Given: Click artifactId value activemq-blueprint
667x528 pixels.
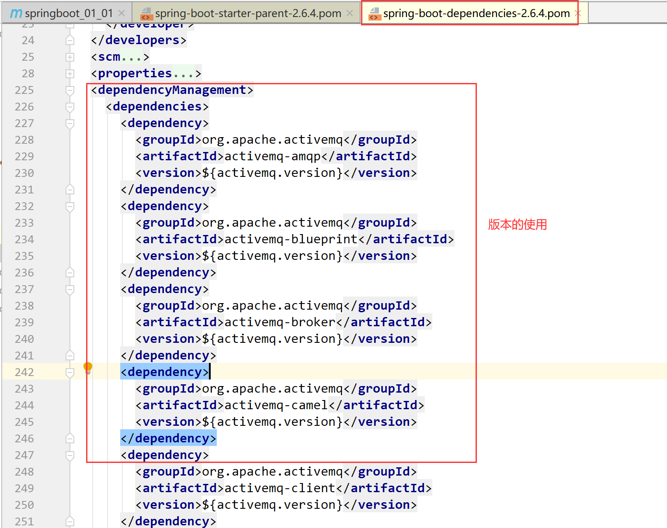Looking at the screenshot, I should coord(291,239).
